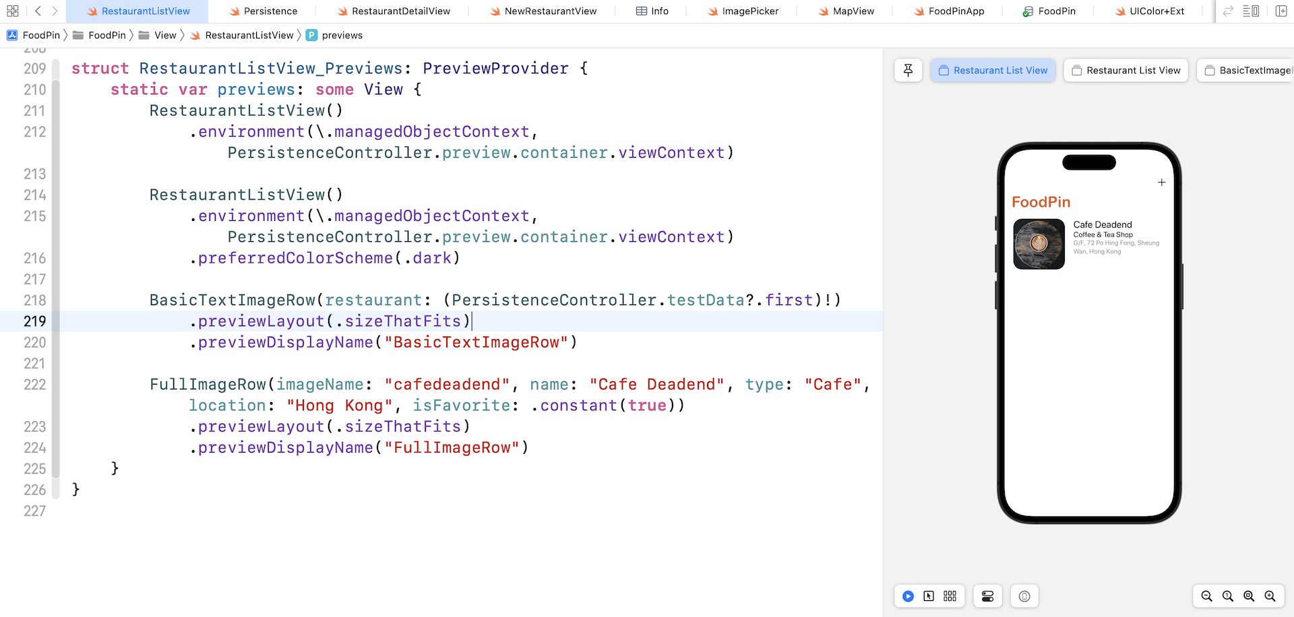Open Preview on Device button
The width and height of the screenshot is (1294, 617).
pos(1024,596)
